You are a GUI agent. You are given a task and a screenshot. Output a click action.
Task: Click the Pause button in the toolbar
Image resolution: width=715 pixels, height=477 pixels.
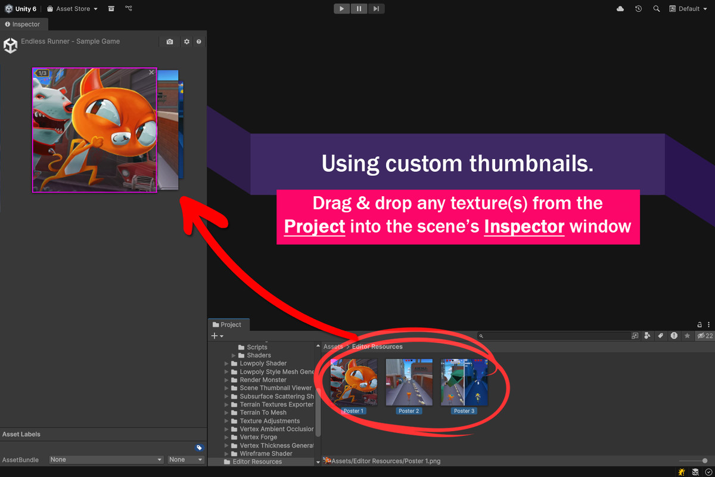[359, 9]
